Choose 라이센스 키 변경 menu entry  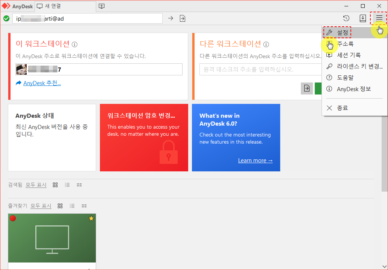[355, 66]
